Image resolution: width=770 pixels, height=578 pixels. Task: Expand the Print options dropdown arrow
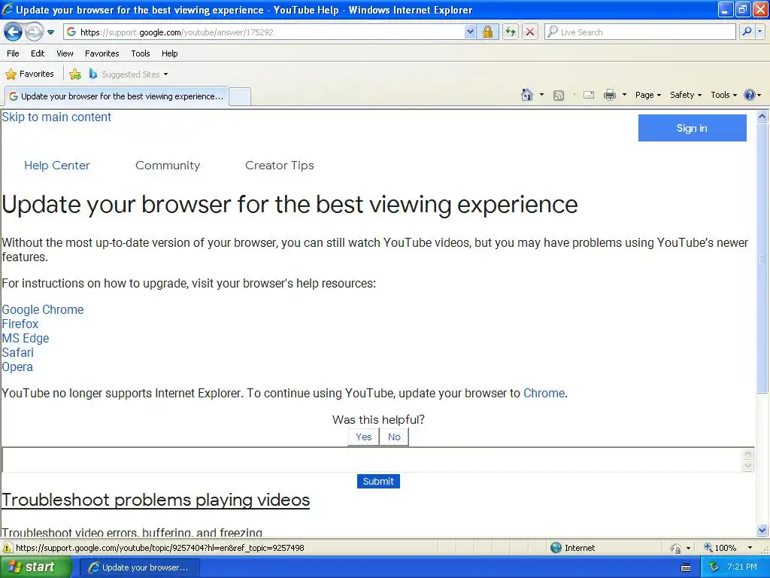[x=624, y=95]
